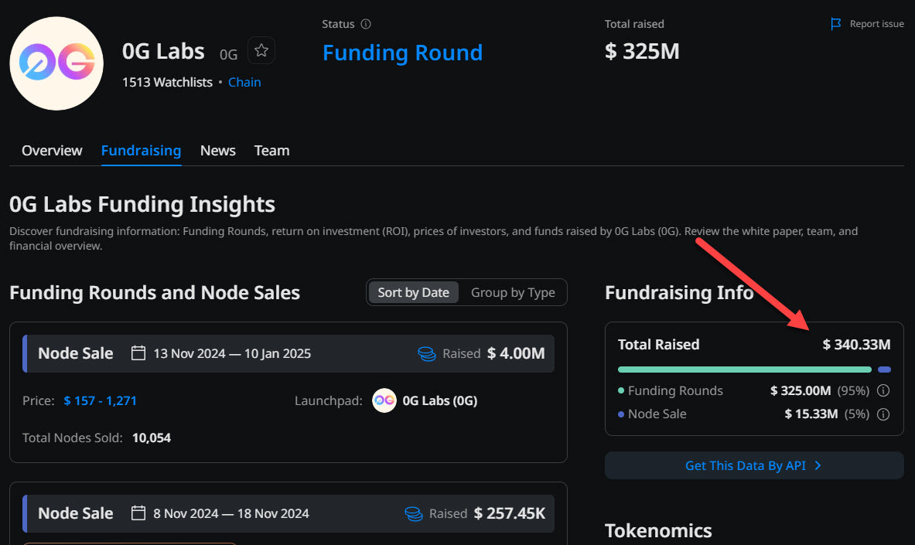This screenshot has width=915, height=545.
Task: Open the News tab
Action: click(217, 151)
